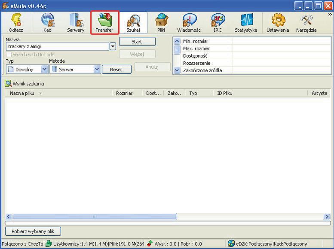This screenshot has height=249, width=334.
Task: Click horizontal scrollbar left arrow
Action: pyautogui.click(x=9, y=217)
